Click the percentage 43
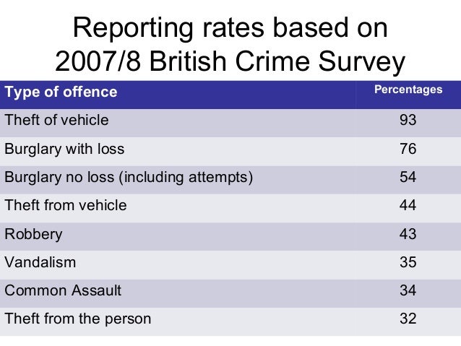461x346 pixels. (408, 234)
